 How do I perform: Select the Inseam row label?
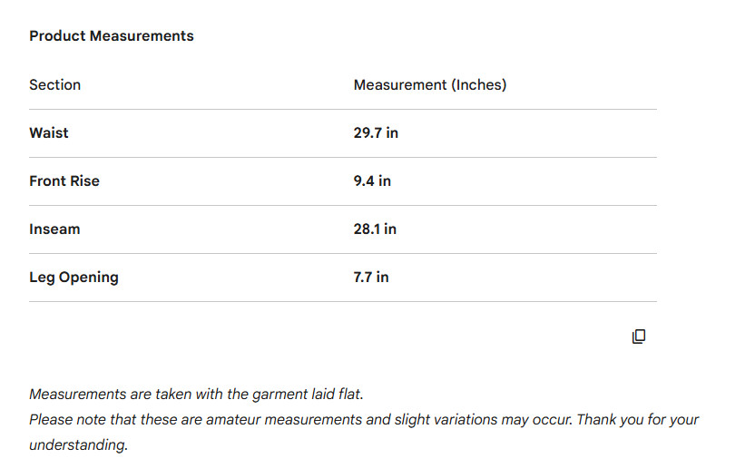tap(54, 229)
